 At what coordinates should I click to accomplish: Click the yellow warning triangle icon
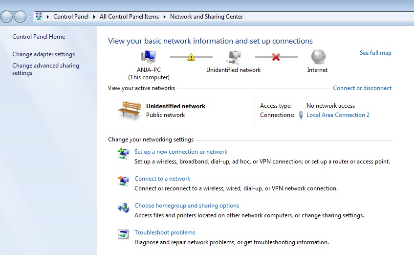pyautogui.click(x=191, y=57)
